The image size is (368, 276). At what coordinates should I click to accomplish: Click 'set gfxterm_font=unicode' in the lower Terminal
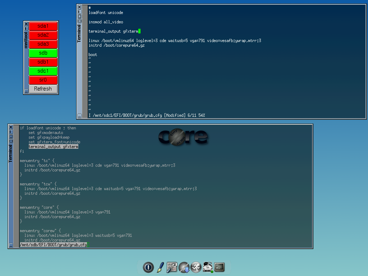tap(55, 142)
